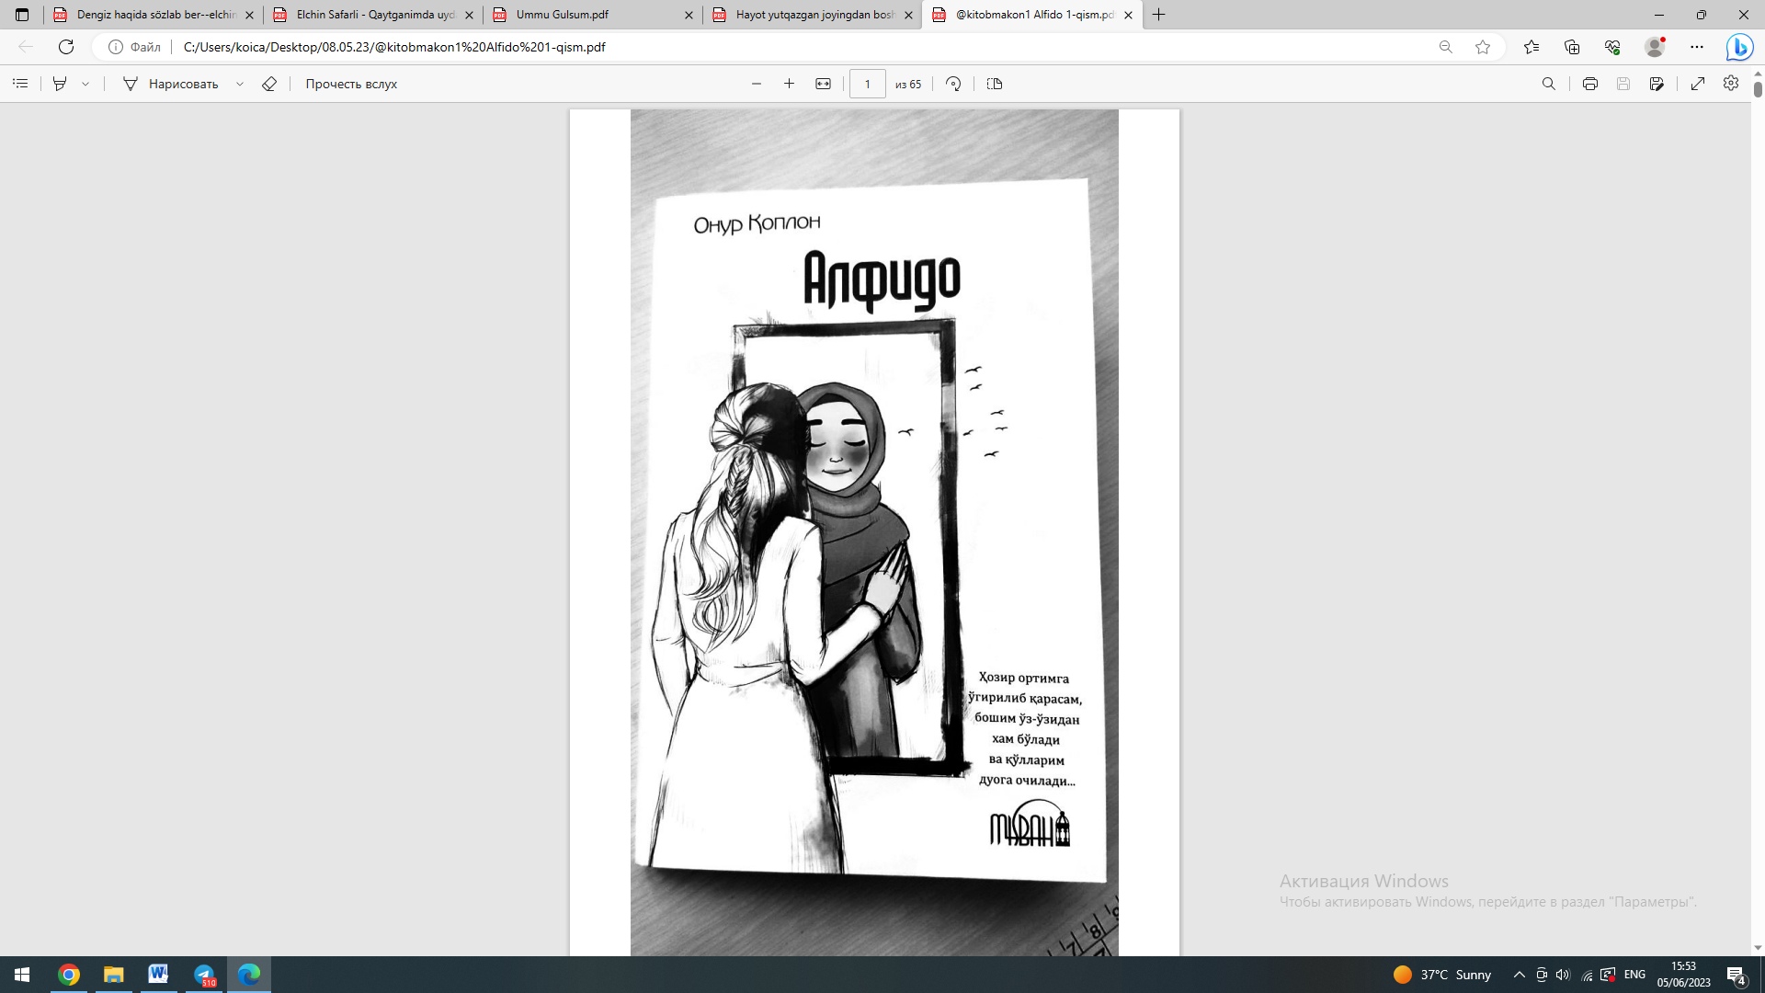Add page to favorites star

tap(1482, 47)
